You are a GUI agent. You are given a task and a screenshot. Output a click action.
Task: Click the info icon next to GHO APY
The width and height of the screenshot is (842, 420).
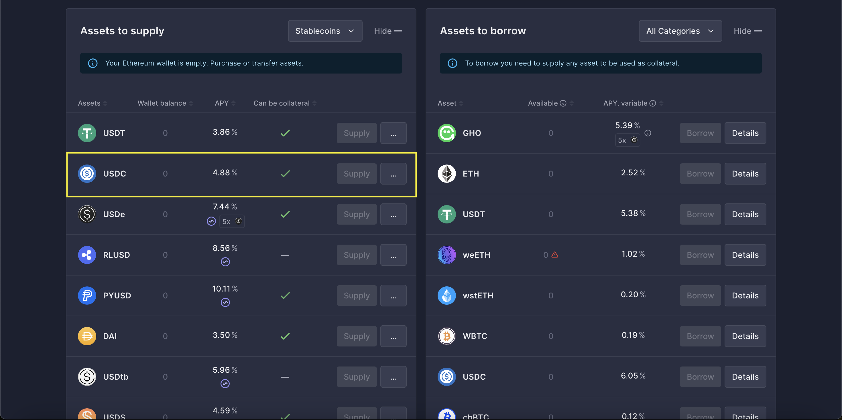click(648, 133)
